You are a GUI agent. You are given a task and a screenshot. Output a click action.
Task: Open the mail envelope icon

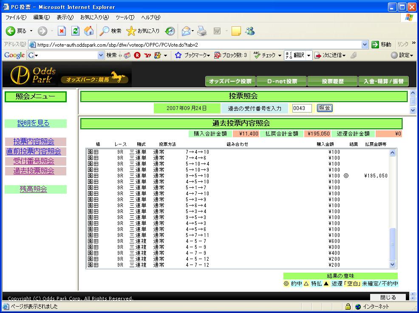[186, 31]
